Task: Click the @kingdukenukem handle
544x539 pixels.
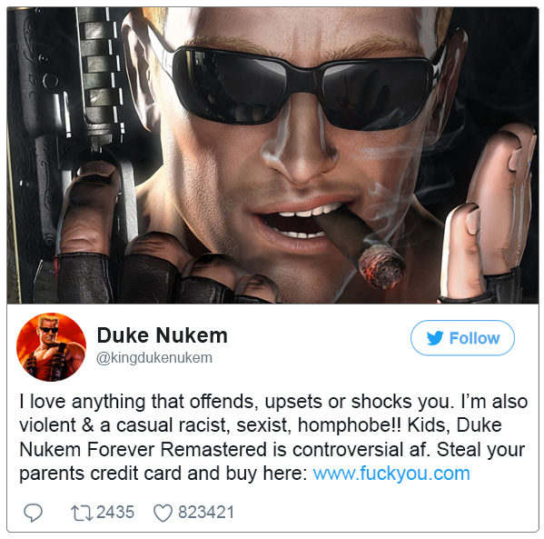Action: pyautogui.click(x=154, y=358)
